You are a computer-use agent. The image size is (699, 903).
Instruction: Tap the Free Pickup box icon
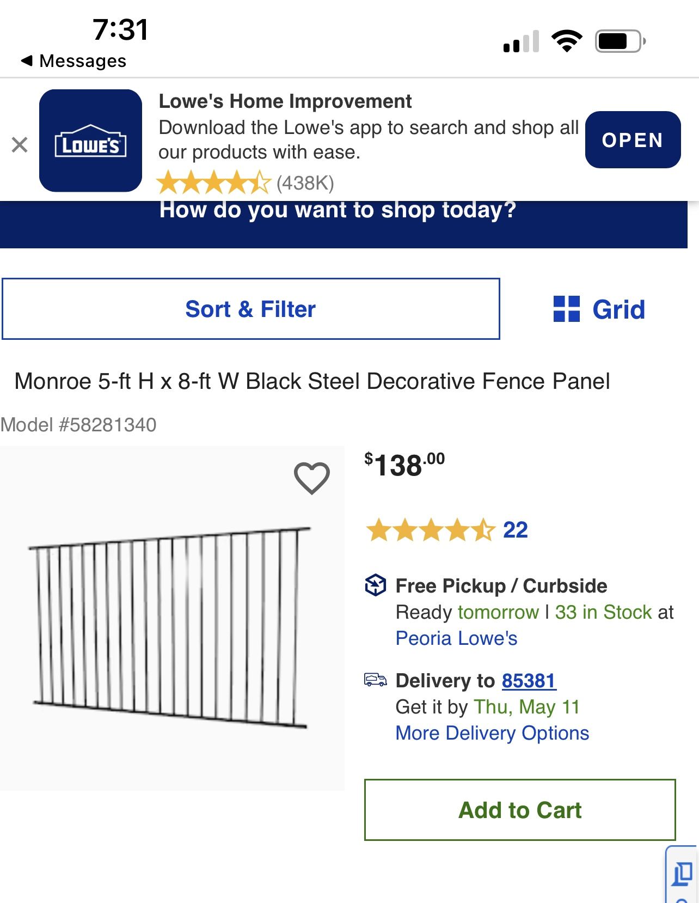(x=375, y=585)
